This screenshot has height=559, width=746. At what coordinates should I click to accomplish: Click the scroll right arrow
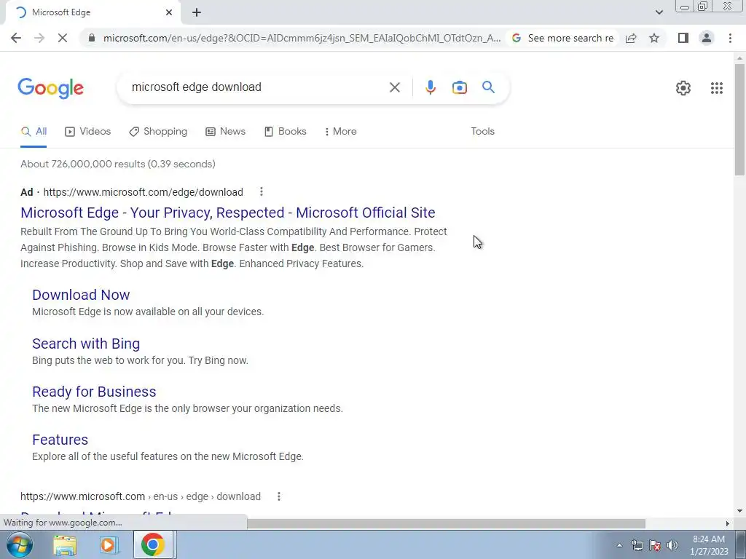pos(728,523)
